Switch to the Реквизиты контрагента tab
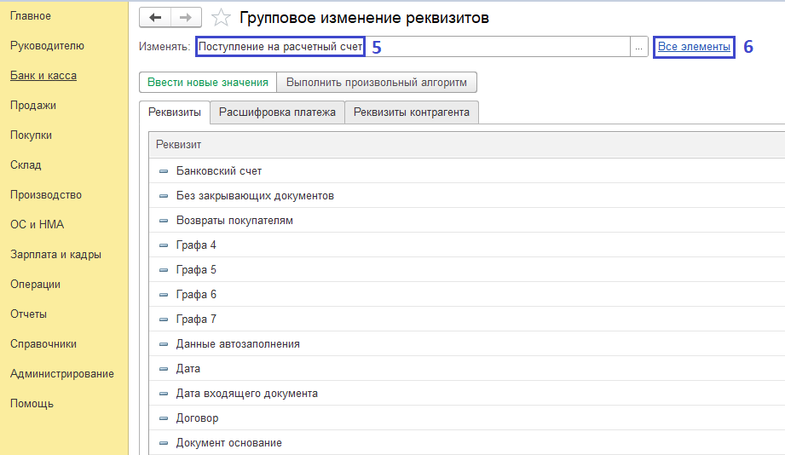This screenshot has width=785, height=455. pyautogui.click(x=412, y=112)
